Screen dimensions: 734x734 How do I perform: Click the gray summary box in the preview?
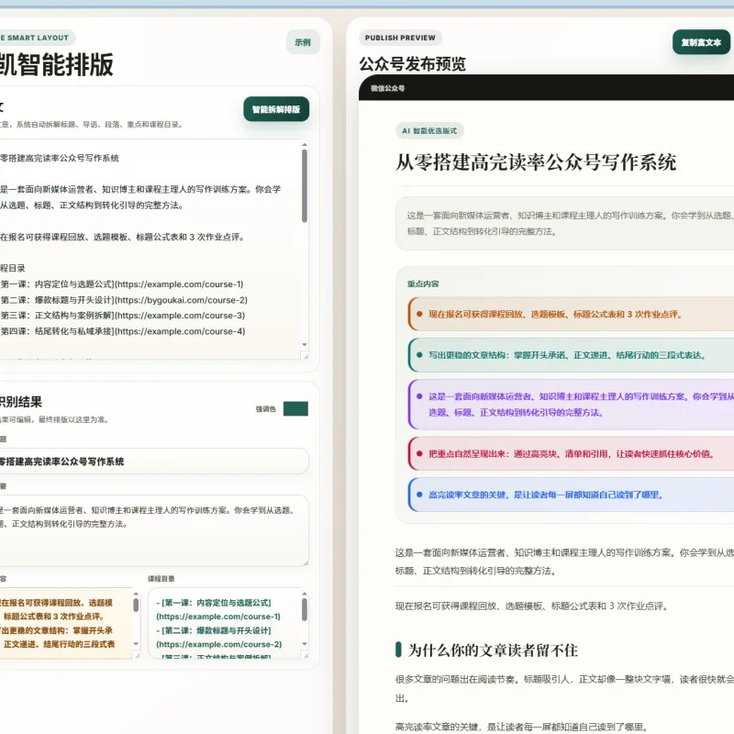(x=564, y=223)
